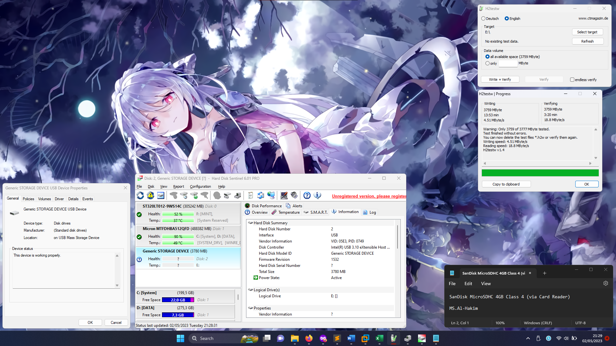Start Write + Verify test
Screen dimensions: 616x346
pyautogui.click(x=500, y=79)
